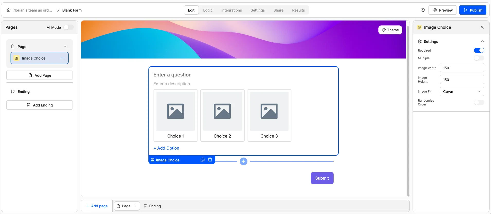Select the Ending tab in bottom bar
Image resolution: width=491 pixels, height=214 pixels.
tap(152, 206)
